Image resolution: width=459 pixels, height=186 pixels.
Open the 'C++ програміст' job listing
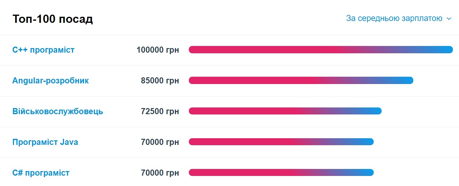coord(43,50)
